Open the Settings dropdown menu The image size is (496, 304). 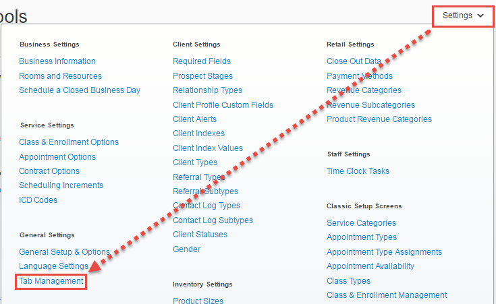[463, 16]
